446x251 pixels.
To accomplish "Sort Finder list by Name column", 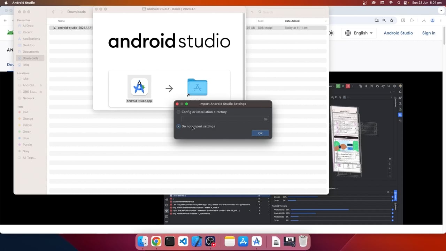I will (x=61, y=21).
